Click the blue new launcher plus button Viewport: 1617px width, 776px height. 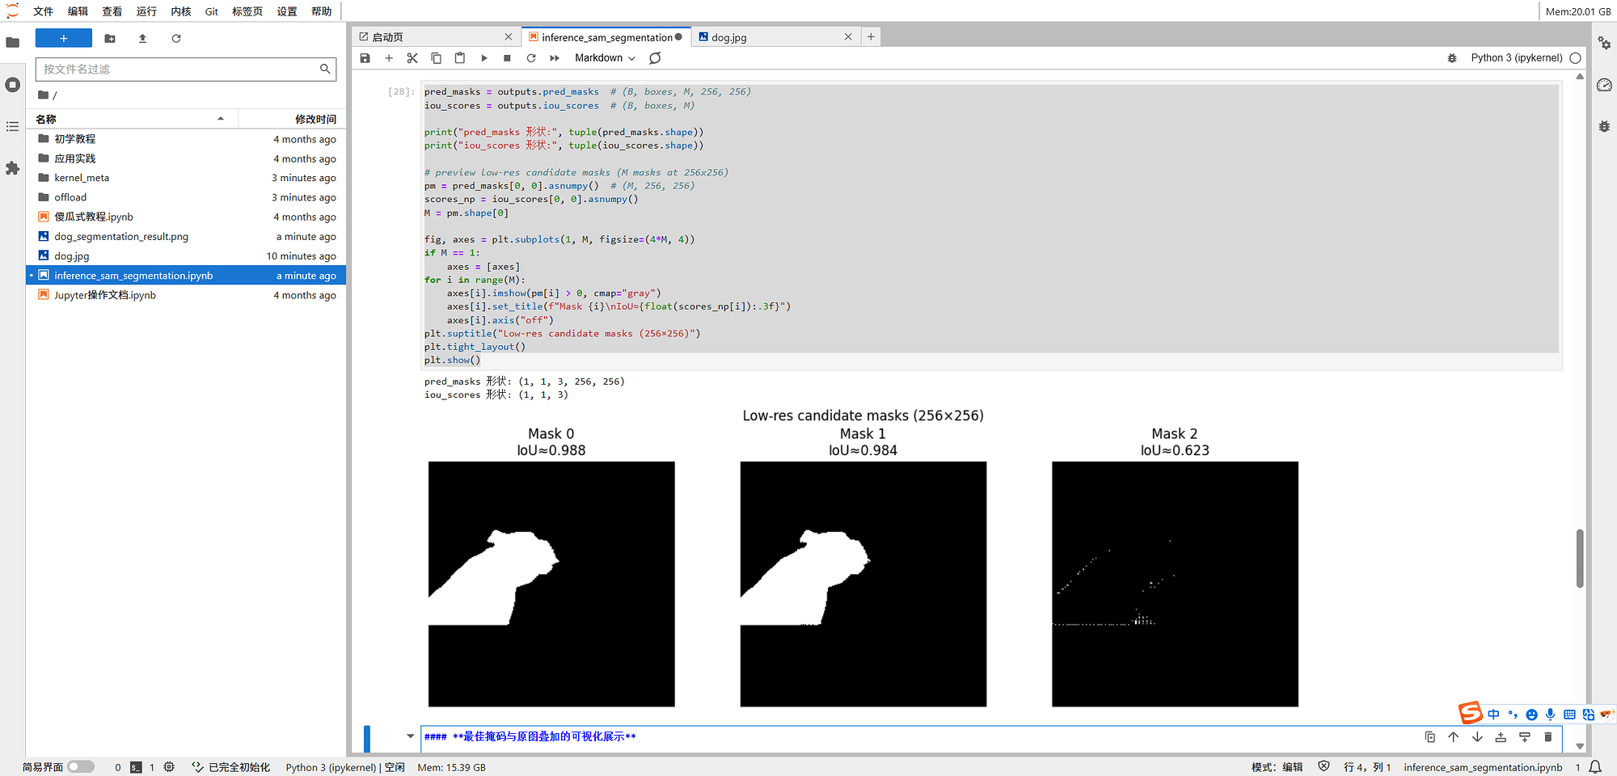pos(64,38)
